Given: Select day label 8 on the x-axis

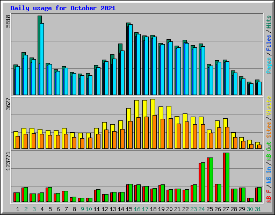Looking at the screenshot, I should click(74, 209).
